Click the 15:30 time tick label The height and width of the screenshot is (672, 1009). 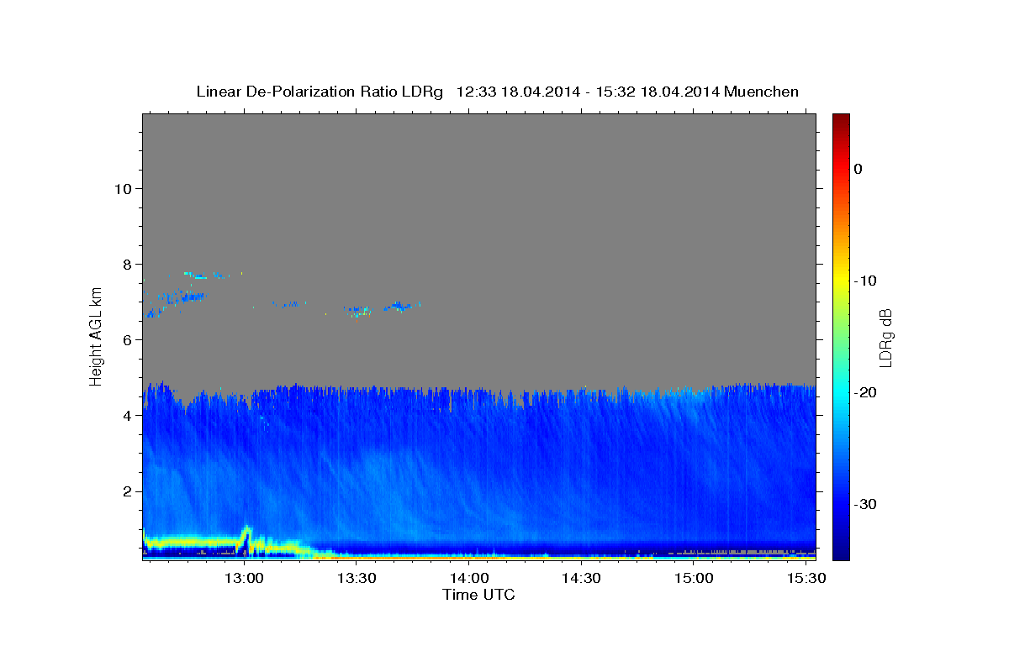(x=806, y=579)
